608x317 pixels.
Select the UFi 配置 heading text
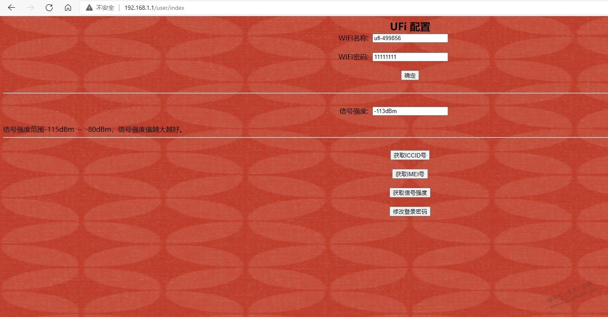[410, 26]
